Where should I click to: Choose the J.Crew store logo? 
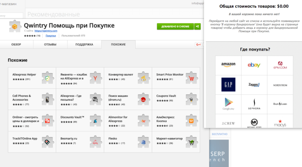point(228,123)
